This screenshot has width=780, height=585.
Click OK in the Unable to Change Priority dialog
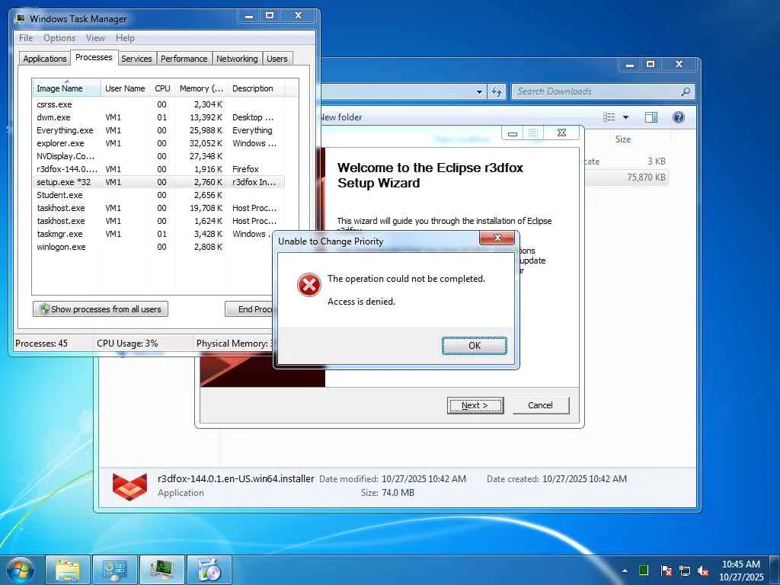click(x=474, y=346)
